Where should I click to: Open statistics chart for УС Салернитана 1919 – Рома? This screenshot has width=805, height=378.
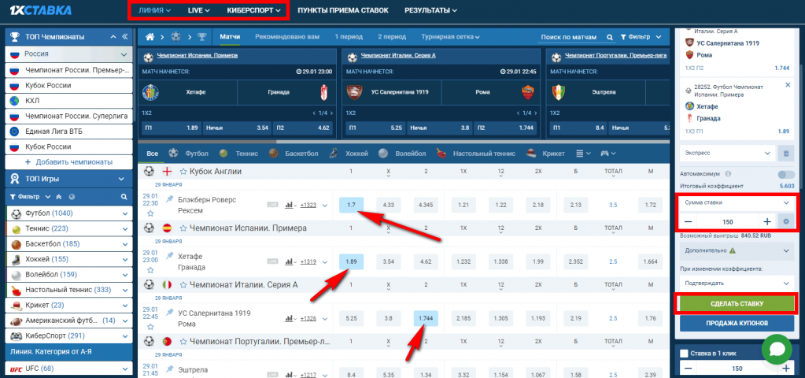click(290, 318)
